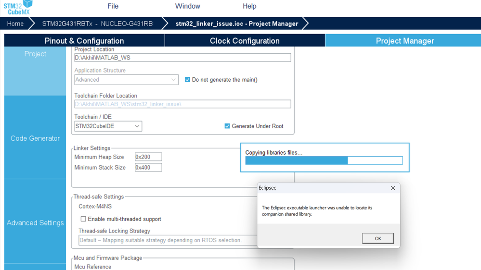481x270 pixels.
Task: Close the Eclipsec error dialog
Action: pos(393,188)
